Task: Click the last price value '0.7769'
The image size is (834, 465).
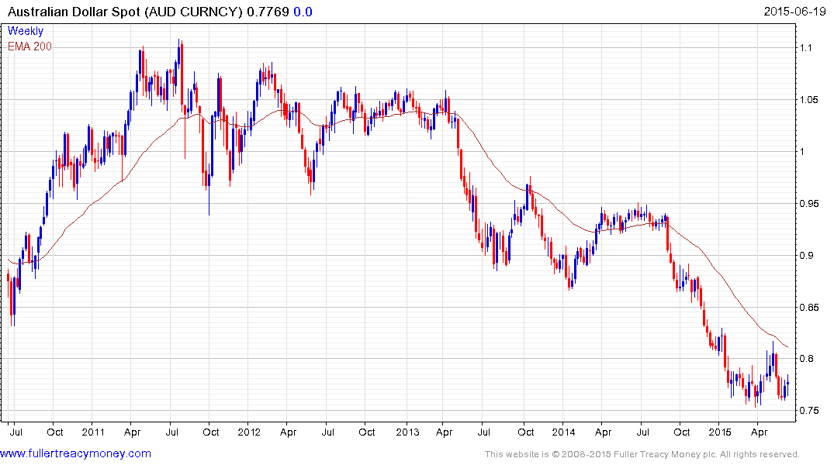Action: pyautogui.click(x=268, y=12)
